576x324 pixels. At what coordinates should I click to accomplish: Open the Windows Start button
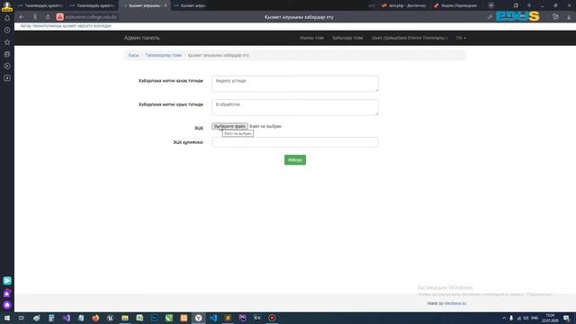pos(7,318)
